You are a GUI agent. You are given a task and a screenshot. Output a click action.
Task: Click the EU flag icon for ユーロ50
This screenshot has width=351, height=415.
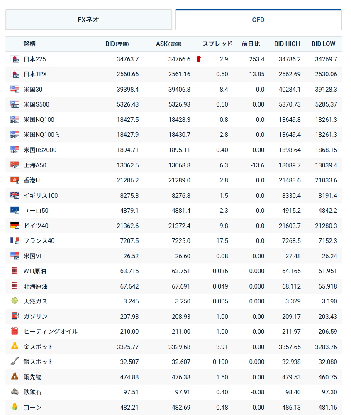(15, 210)
